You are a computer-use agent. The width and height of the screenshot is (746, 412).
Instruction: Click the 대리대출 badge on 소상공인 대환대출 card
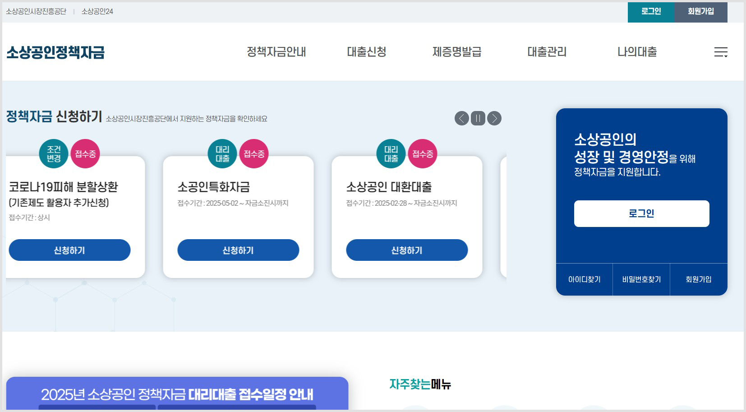point(391,154)
